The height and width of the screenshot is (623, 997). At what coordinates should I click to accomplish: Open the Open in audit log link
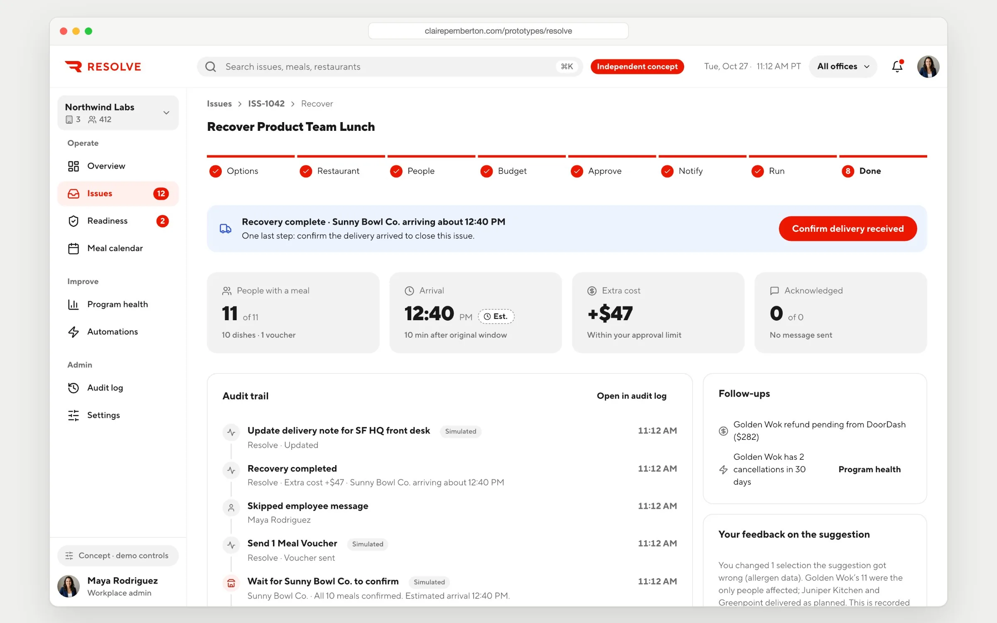[x=631, y=396]
